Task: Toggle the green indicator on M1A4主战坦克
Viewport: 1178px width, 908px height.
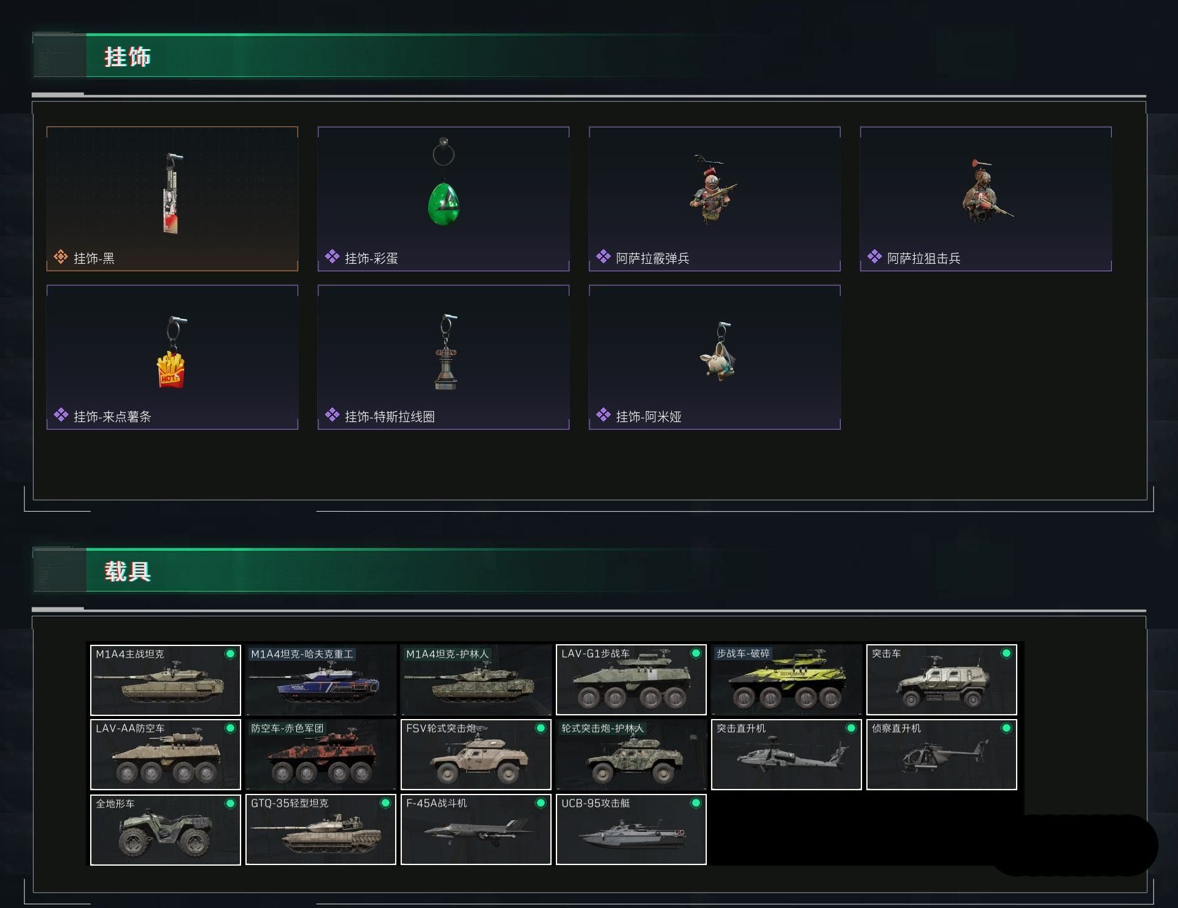Action: pos(230,654)
